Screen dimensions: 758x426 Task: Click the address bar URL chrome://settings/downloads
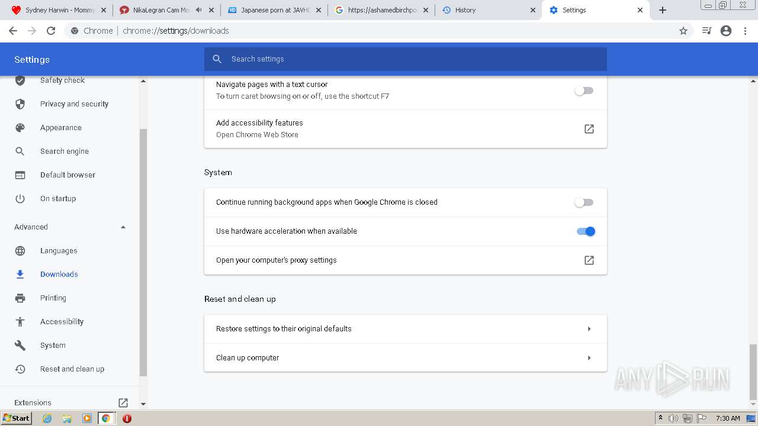point(176,31)
